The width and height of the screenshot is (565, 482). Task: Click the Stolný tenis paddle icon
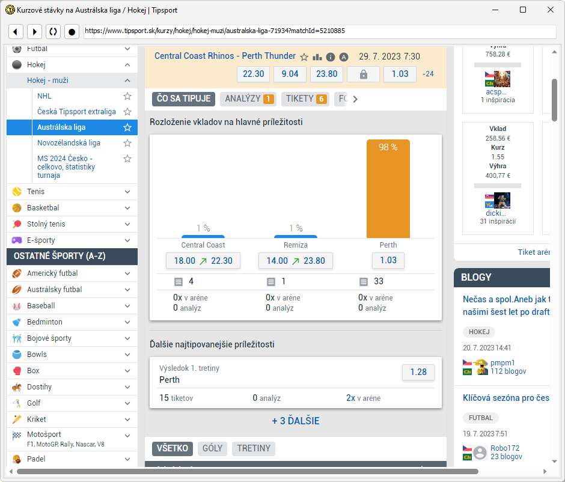coord(17,224)
